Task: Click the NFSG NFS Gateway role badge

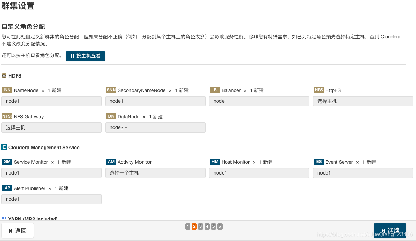Action: (x=7, y=116)
